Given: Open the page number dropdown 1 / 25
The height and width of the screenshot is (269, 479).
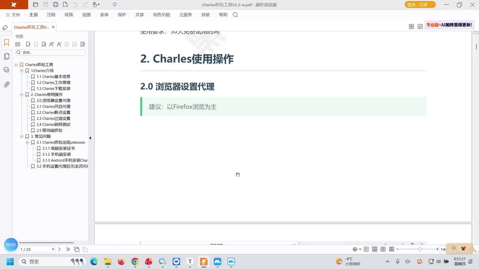Looking at the screenshot, I should 53,249.
